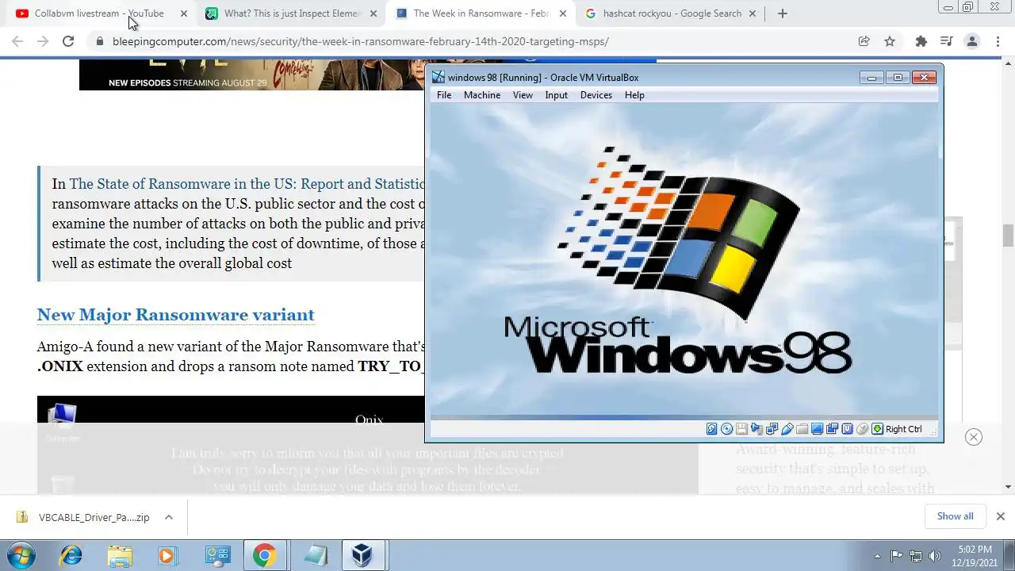Open a new Chrome tab with plus button
The height and width of the screenshot is (571, 1015).
[x=782, y=13]
